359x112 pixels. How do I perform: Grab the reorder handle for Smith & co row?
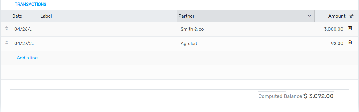pos(7,28)
